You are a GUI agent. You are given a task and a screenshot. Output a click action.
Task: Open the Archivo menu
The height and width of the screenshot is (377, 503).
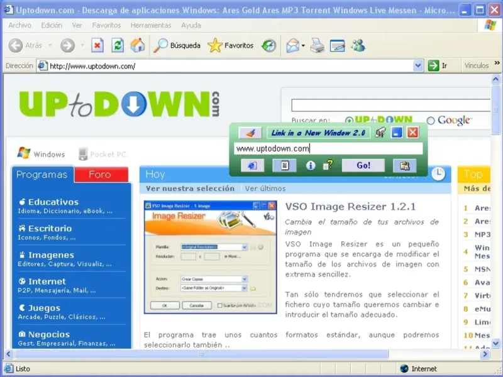coord(20,25)
